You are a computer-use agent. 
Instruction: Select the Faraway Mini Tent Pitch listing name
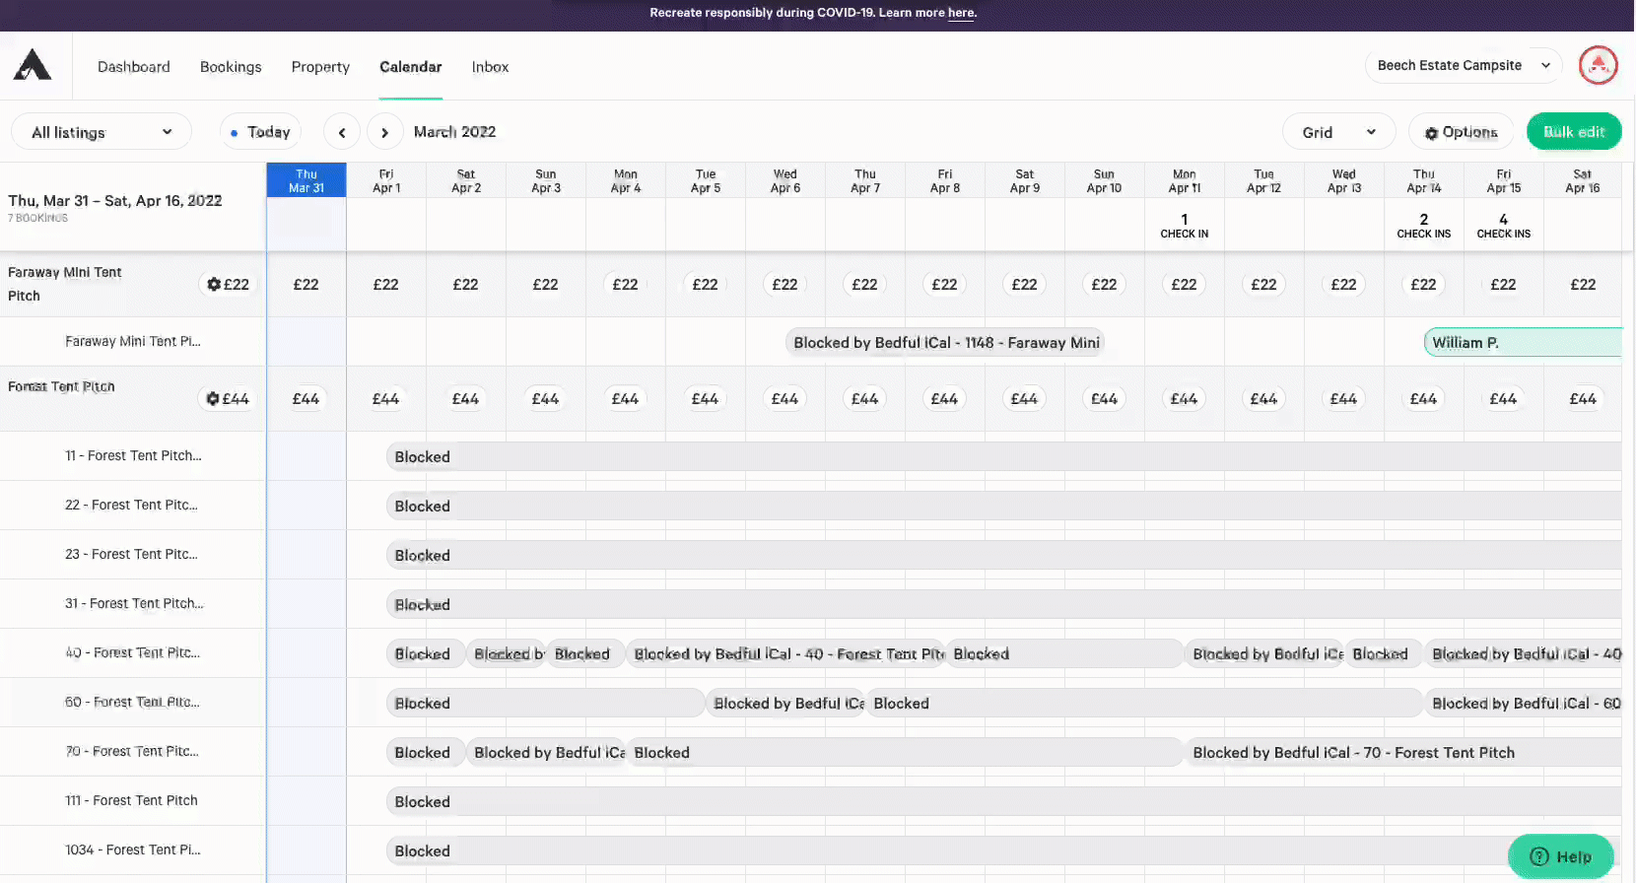pos(65,284)
